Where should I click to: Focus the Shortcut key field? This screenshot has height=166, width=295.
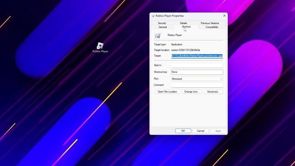pyautogui.click(x=197, y=72)
